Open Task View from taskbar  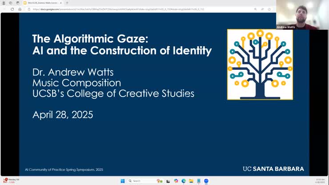[168, 181]
